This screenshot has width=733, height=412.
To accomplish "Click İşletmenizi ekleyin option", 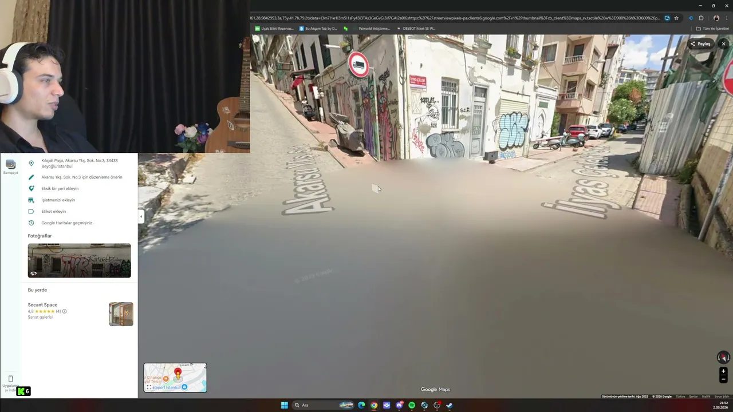I will 58,200.
